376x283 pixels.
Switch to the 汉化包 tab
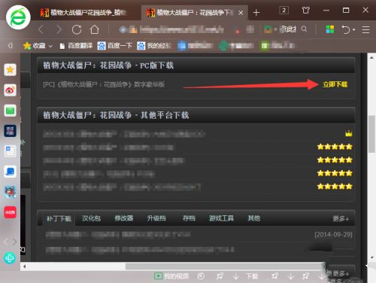point(91,218)
